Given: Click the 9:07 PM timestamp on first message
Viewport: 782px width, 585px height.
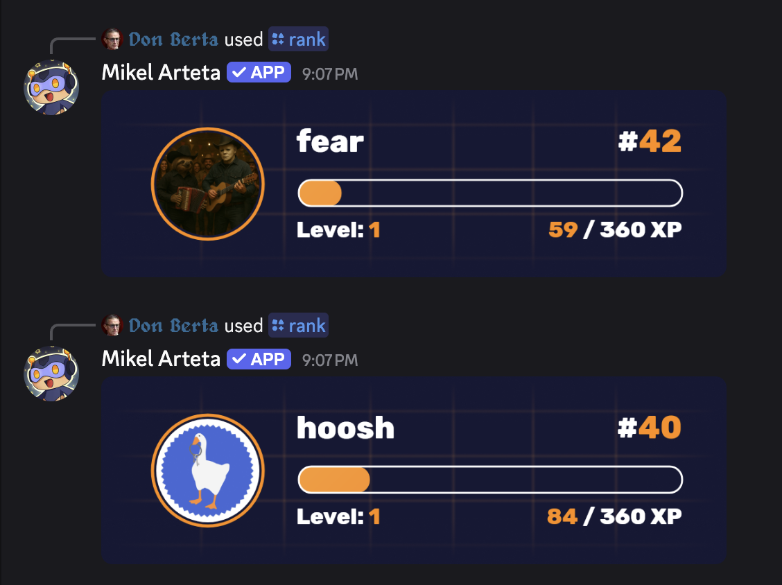Looking at the screenshot, I should [x=330, y=74].
